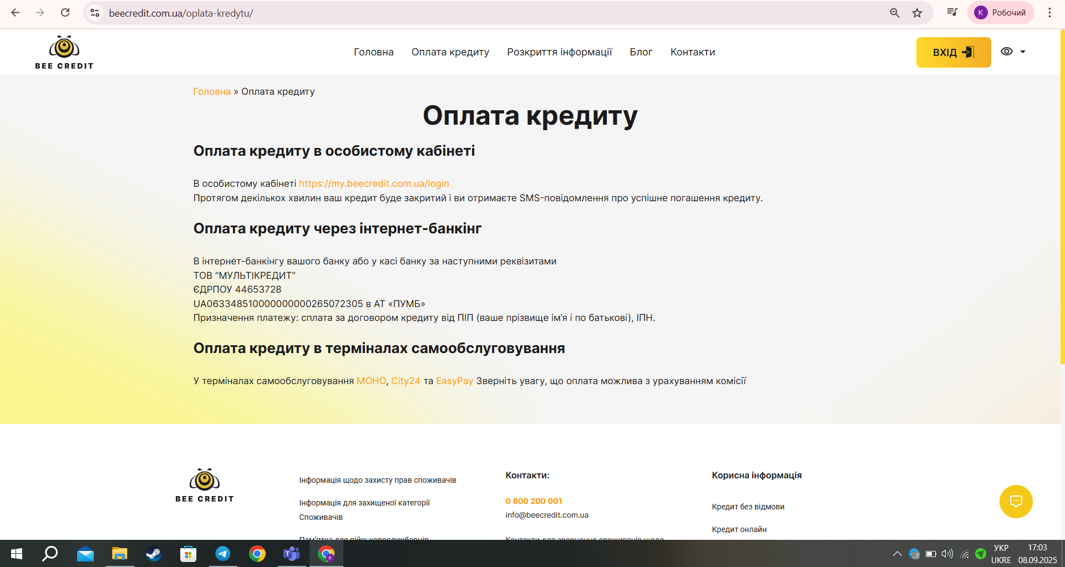
Task: Open Оплата кредиту navigation item
Action: 450,52
